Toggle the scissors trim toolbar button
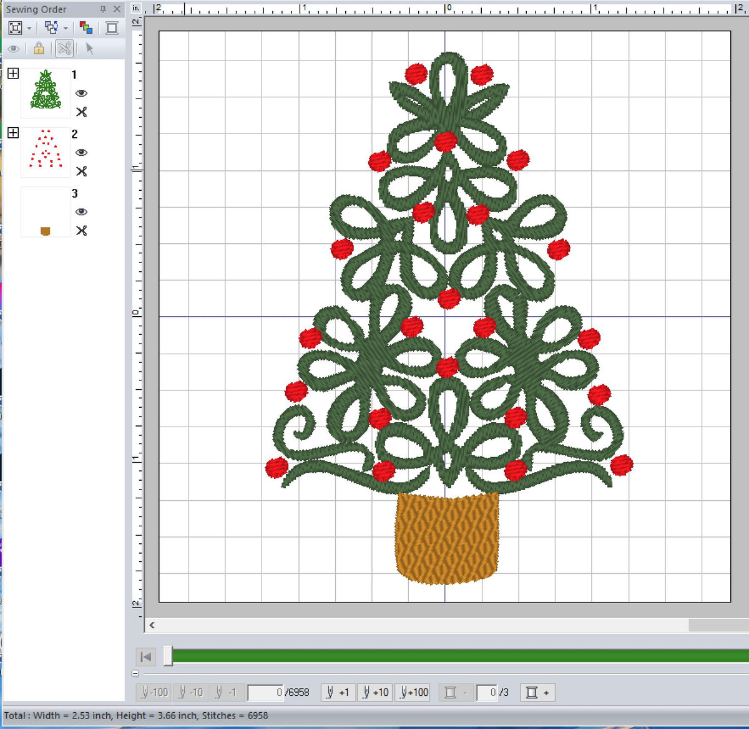Image resolution: width=749 pixels, height=729 pixels. 64,48
